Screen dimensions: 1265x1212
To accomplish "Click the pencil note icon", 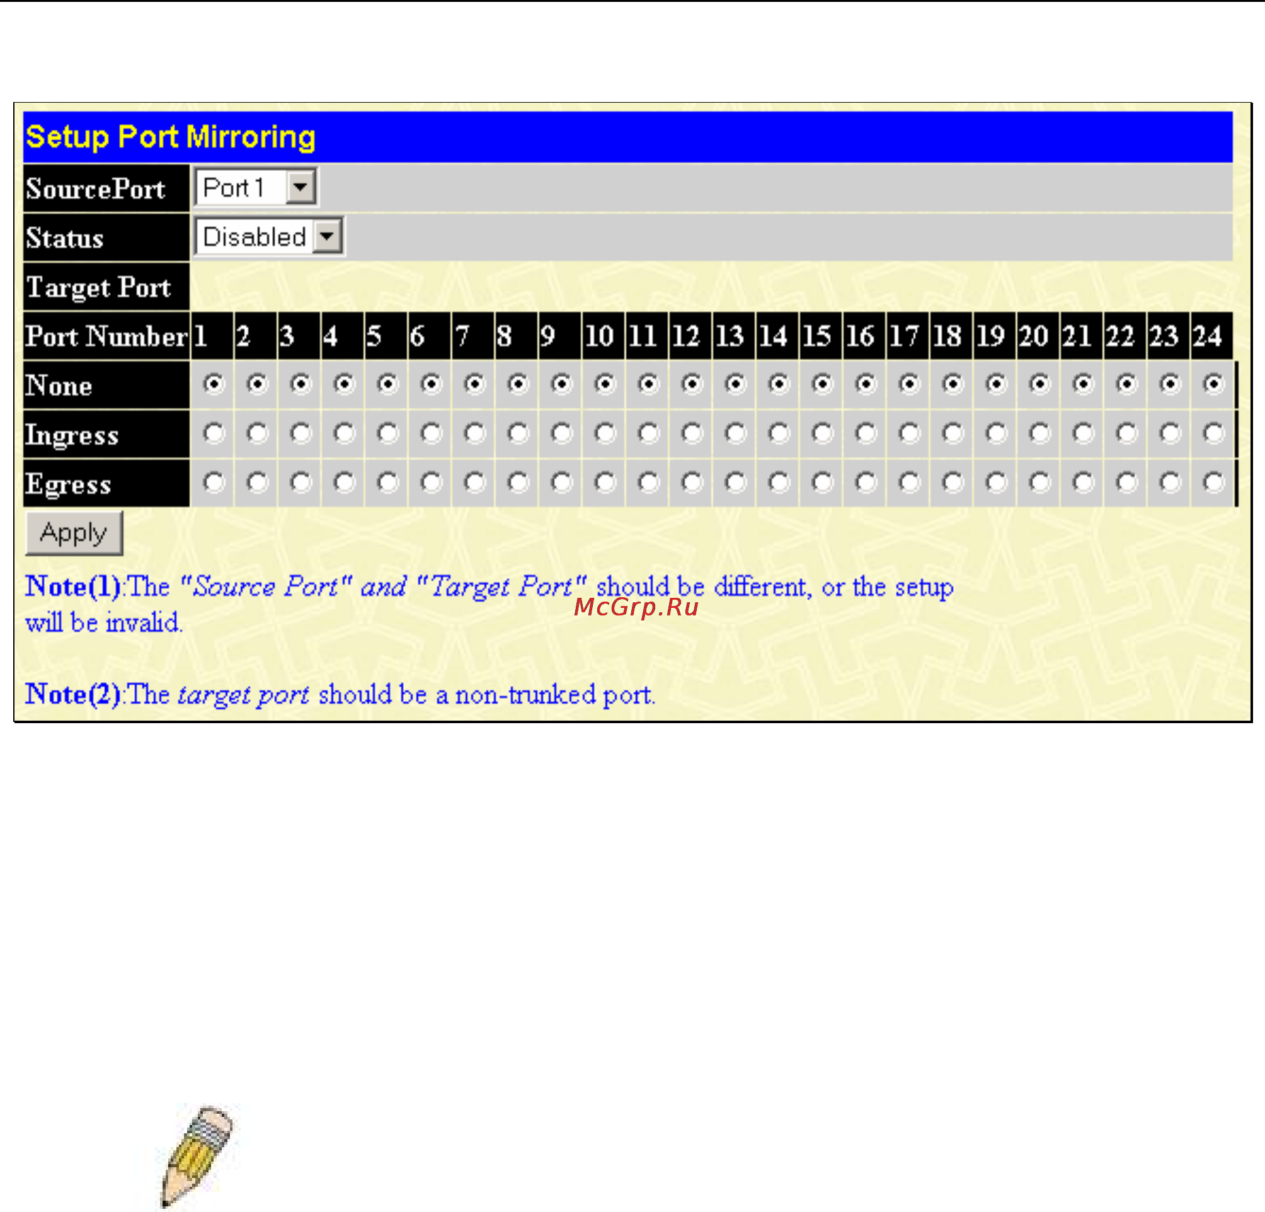I will coord(197,1157).
